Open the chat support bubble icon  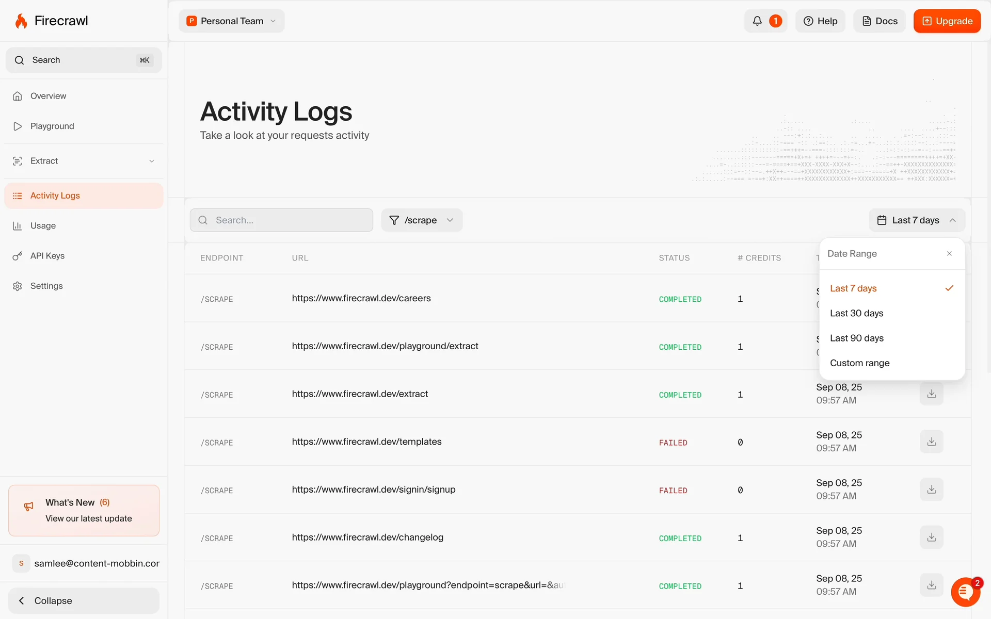tap(965, 592)
